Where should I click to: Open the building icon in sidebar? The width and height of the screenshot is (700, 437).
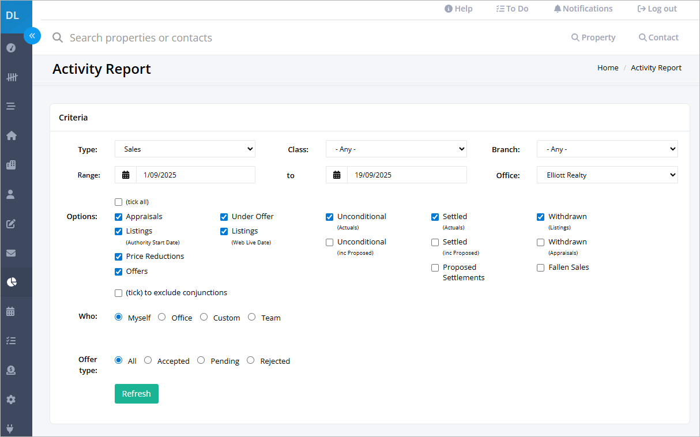11,165
